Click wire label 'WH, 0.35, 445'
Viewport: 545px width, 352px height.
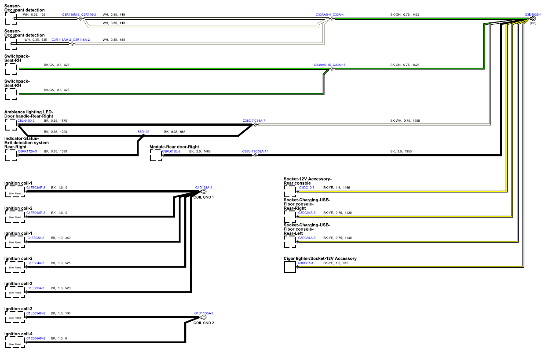coord(113,40)
